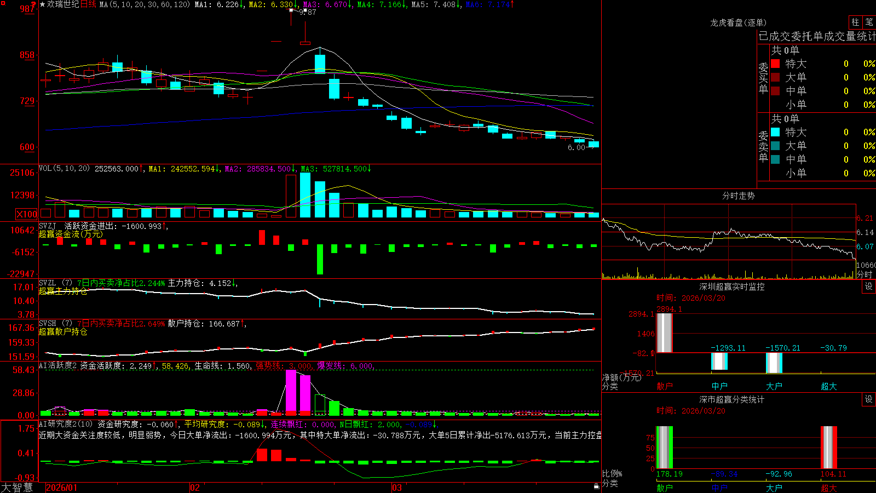Screen dimensions: 876x493
Task: Click the 欢瑞世纪 stock name
Action: [x=63, y=4]
